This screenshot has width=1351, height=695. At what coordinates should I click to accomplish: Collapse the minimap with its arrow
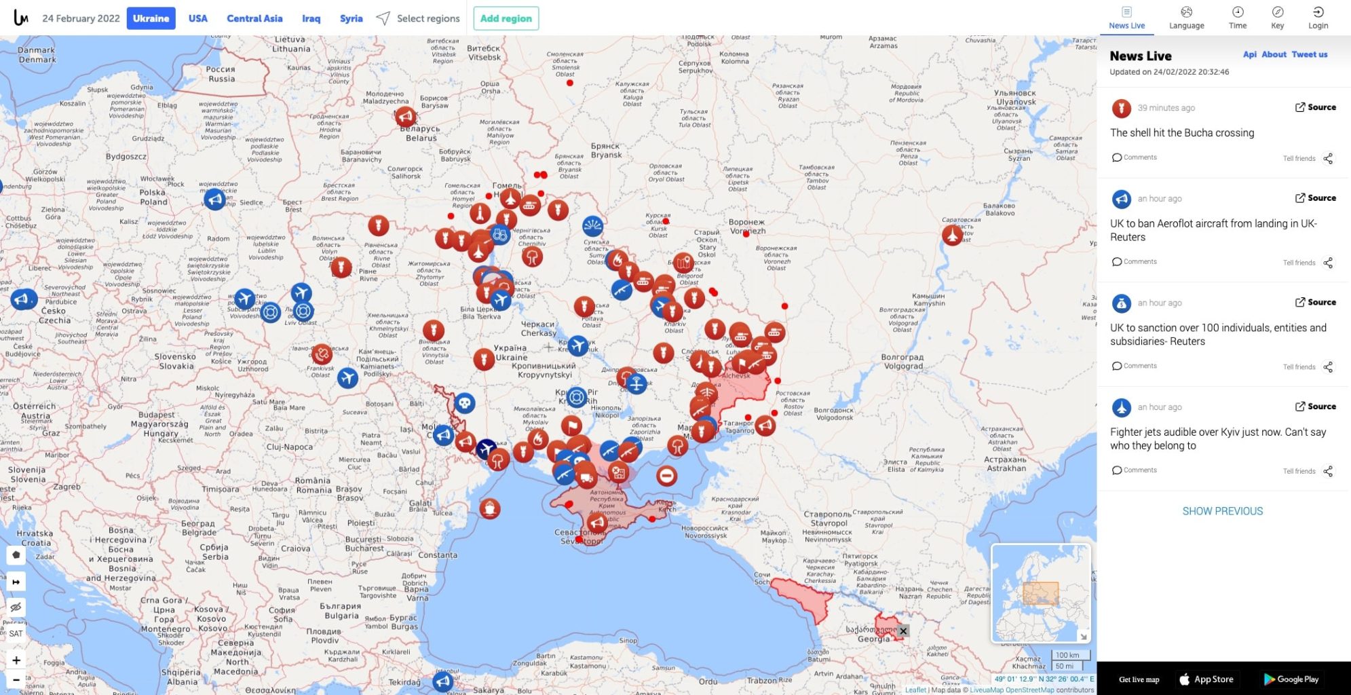tap(1084, 636)
